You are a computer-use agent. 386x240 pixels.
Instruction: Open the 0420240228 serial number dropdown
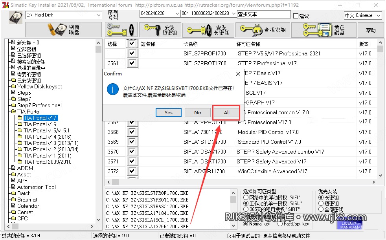pos(177,13)
